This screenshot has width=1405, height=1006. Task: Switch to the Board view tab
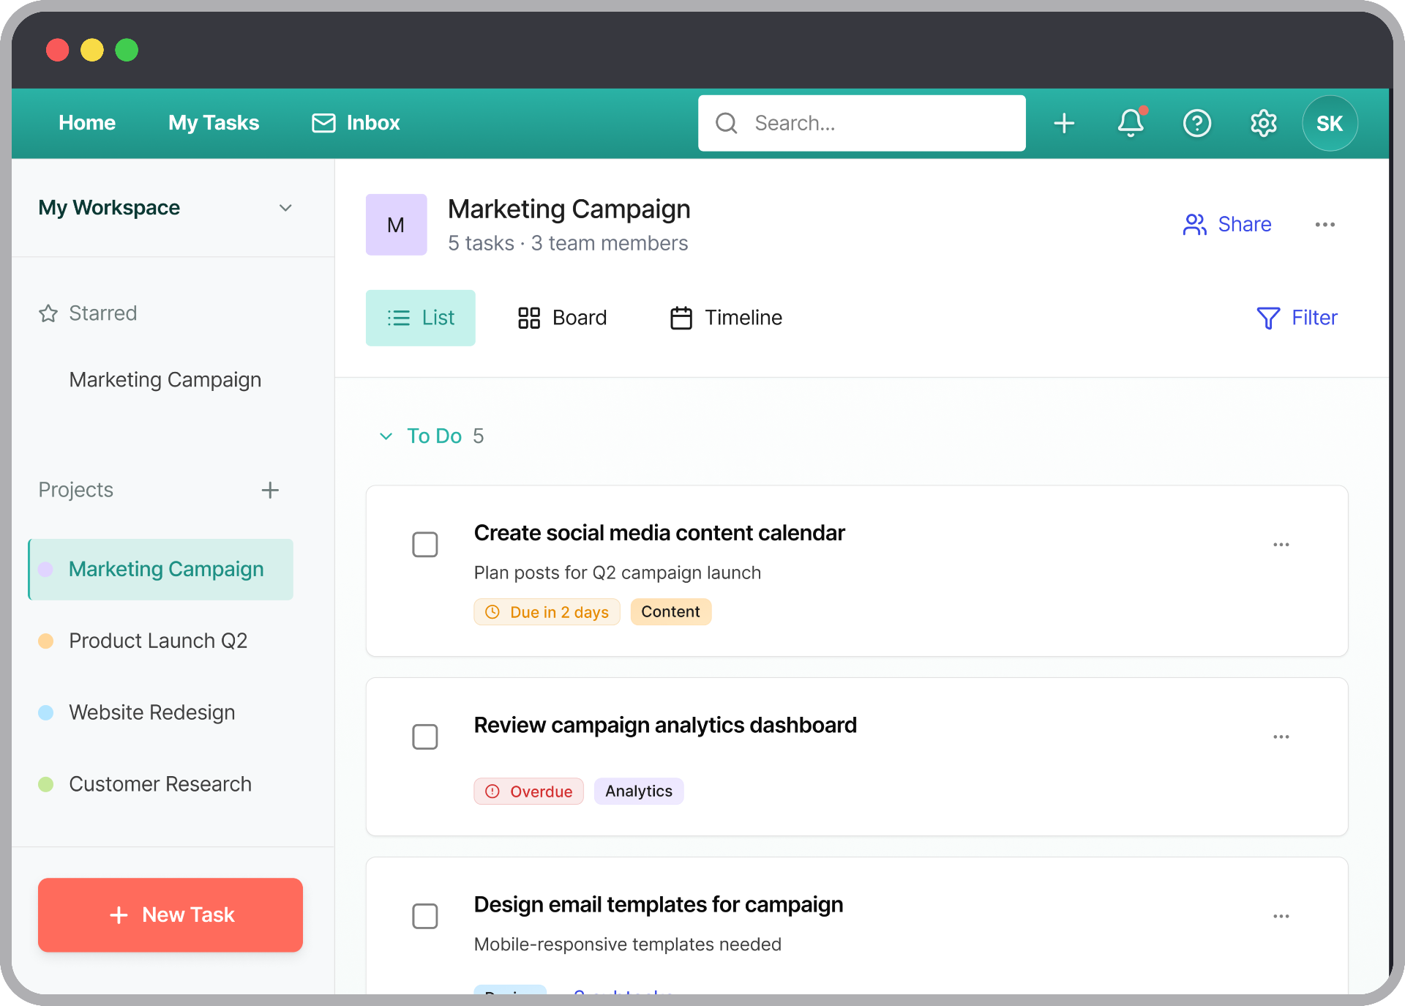[562, 318]
